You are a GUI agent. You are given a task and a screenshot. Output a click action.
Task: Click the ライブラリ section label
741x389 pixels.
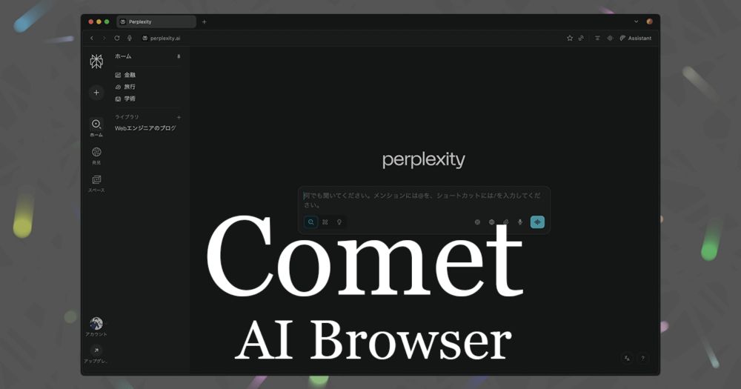[x=127, y=117]
